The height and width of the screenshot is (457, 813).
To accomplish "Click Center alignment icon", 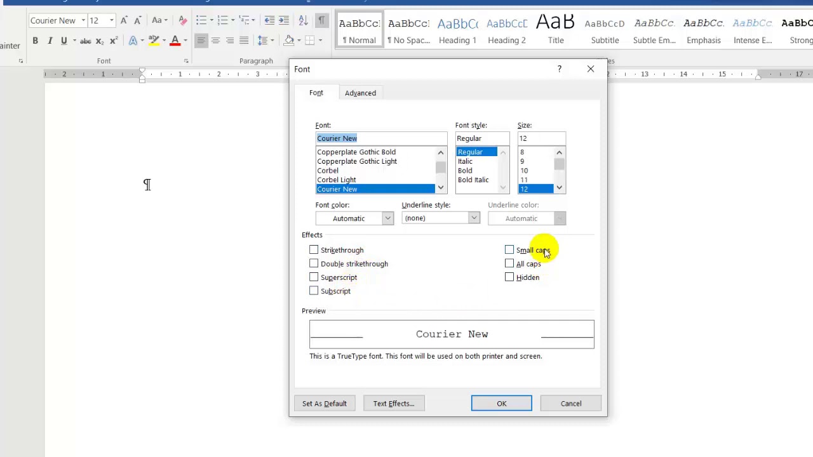I will pos(215,41).
